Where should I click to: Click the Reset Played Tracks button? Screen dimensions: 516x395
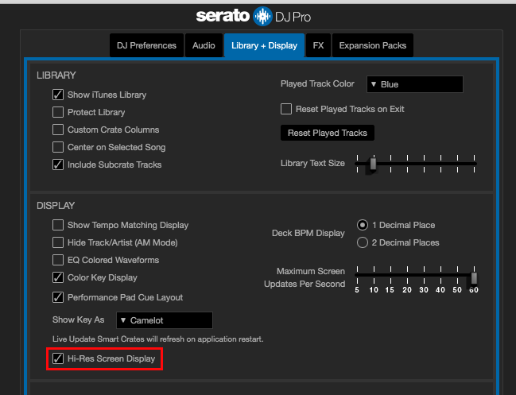click(x=327, y=133)
